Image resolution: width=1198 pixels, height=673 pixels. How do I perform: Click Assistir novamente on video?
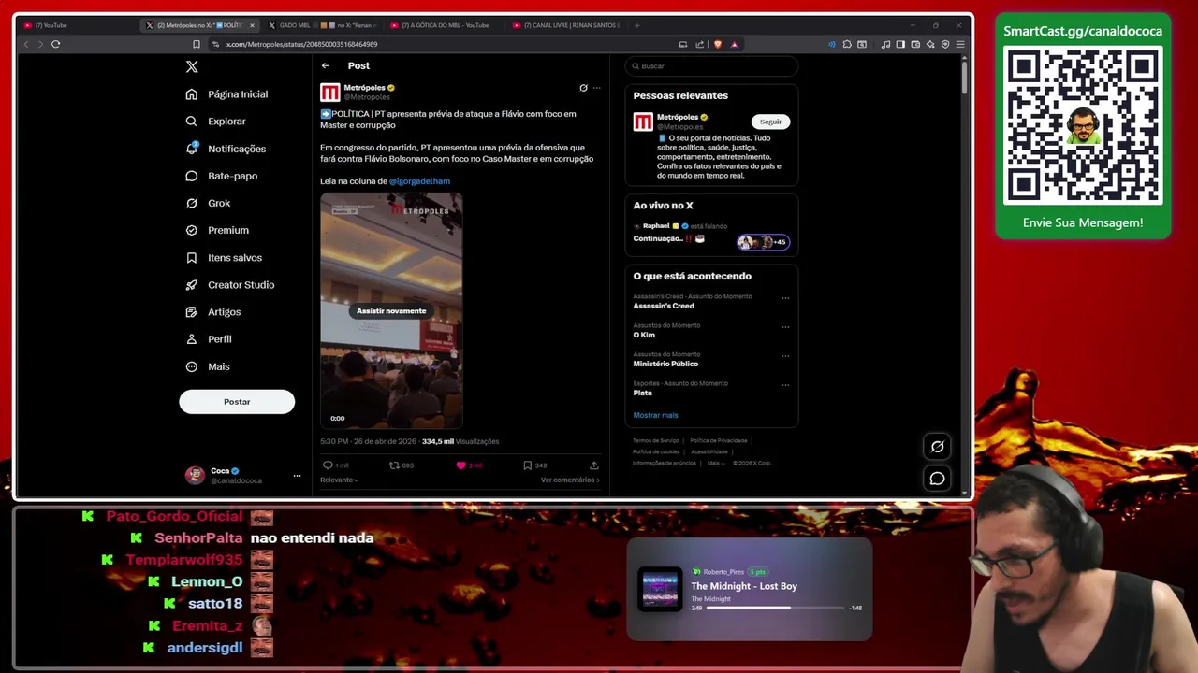point(391,311)
